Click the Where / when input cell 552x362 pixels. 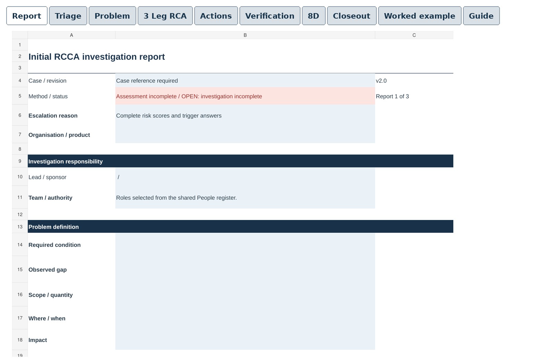(245, 318)
